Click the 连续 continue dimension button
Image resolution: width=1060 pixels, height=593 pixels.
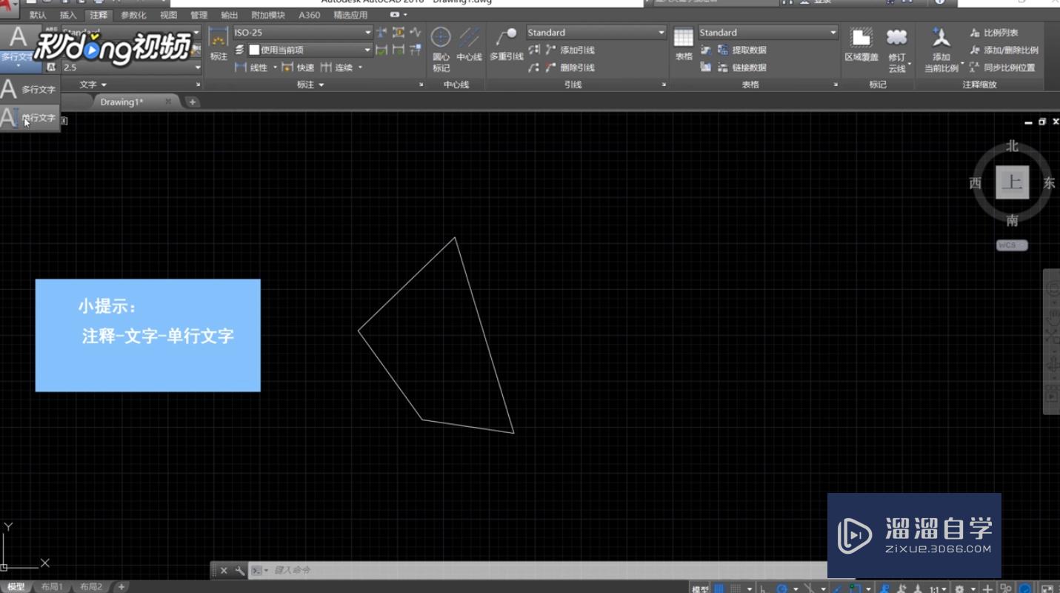point(337,67)
